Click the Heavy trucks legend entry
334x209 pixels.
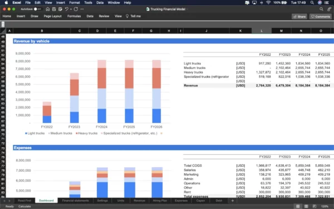[86, 133]
